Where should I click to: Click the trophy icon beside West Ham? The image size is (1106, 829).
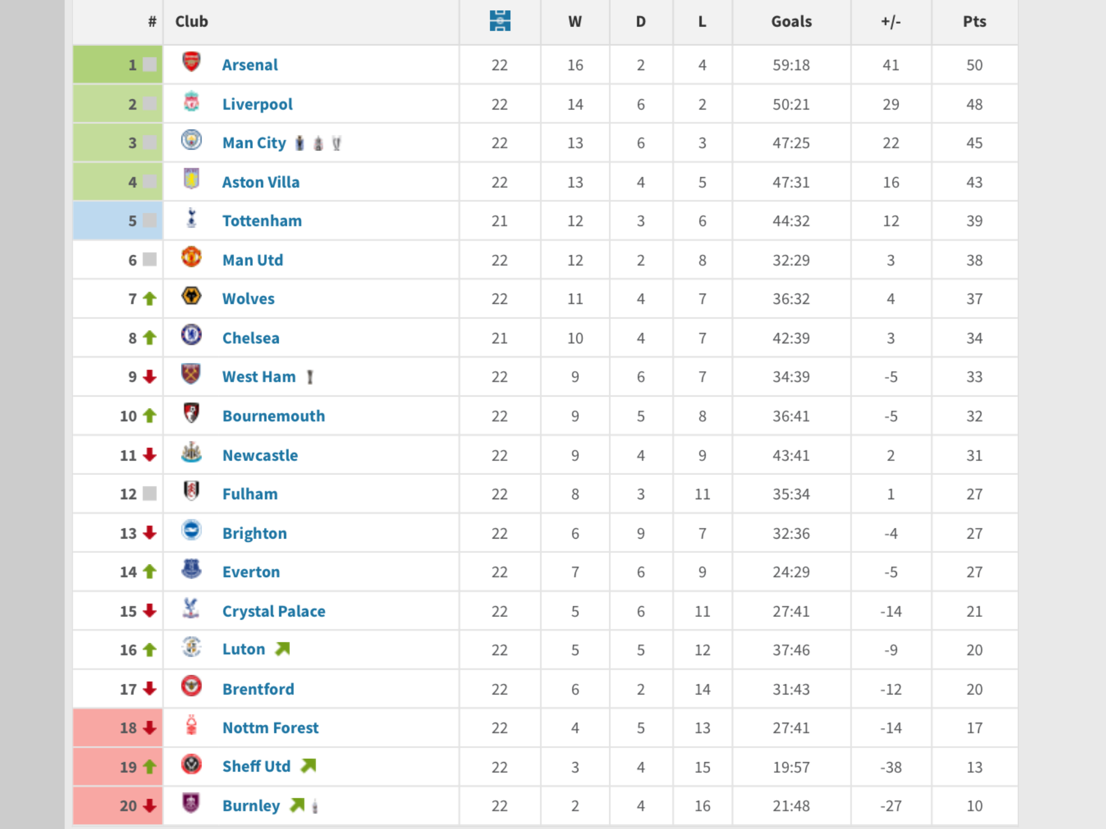pos(310,377)
